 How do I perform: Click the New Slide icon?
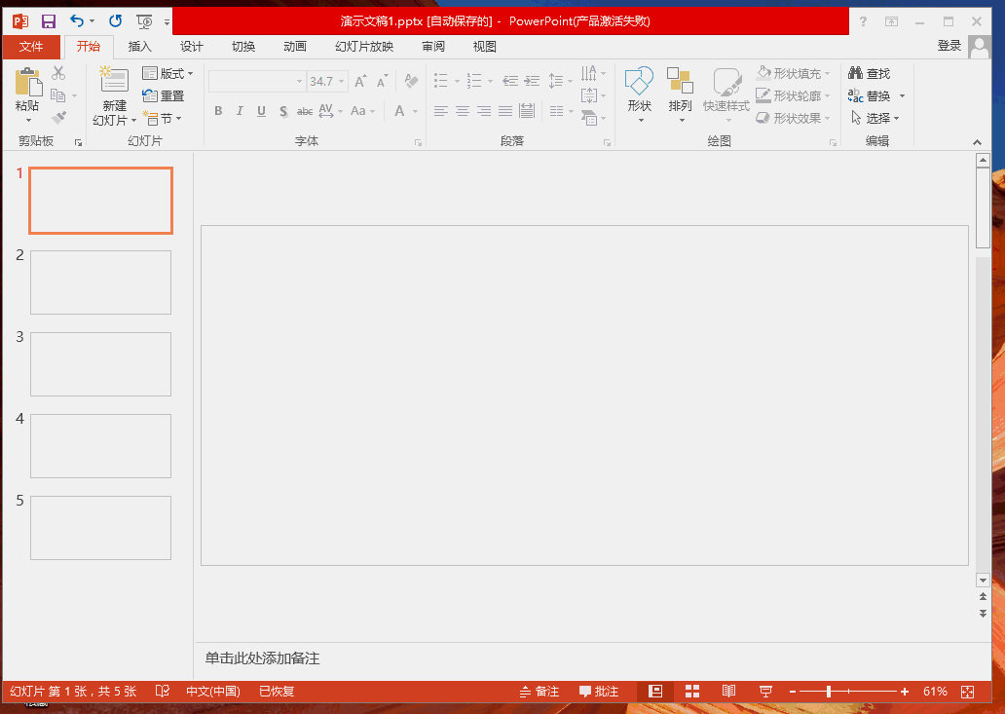(114, 82)
